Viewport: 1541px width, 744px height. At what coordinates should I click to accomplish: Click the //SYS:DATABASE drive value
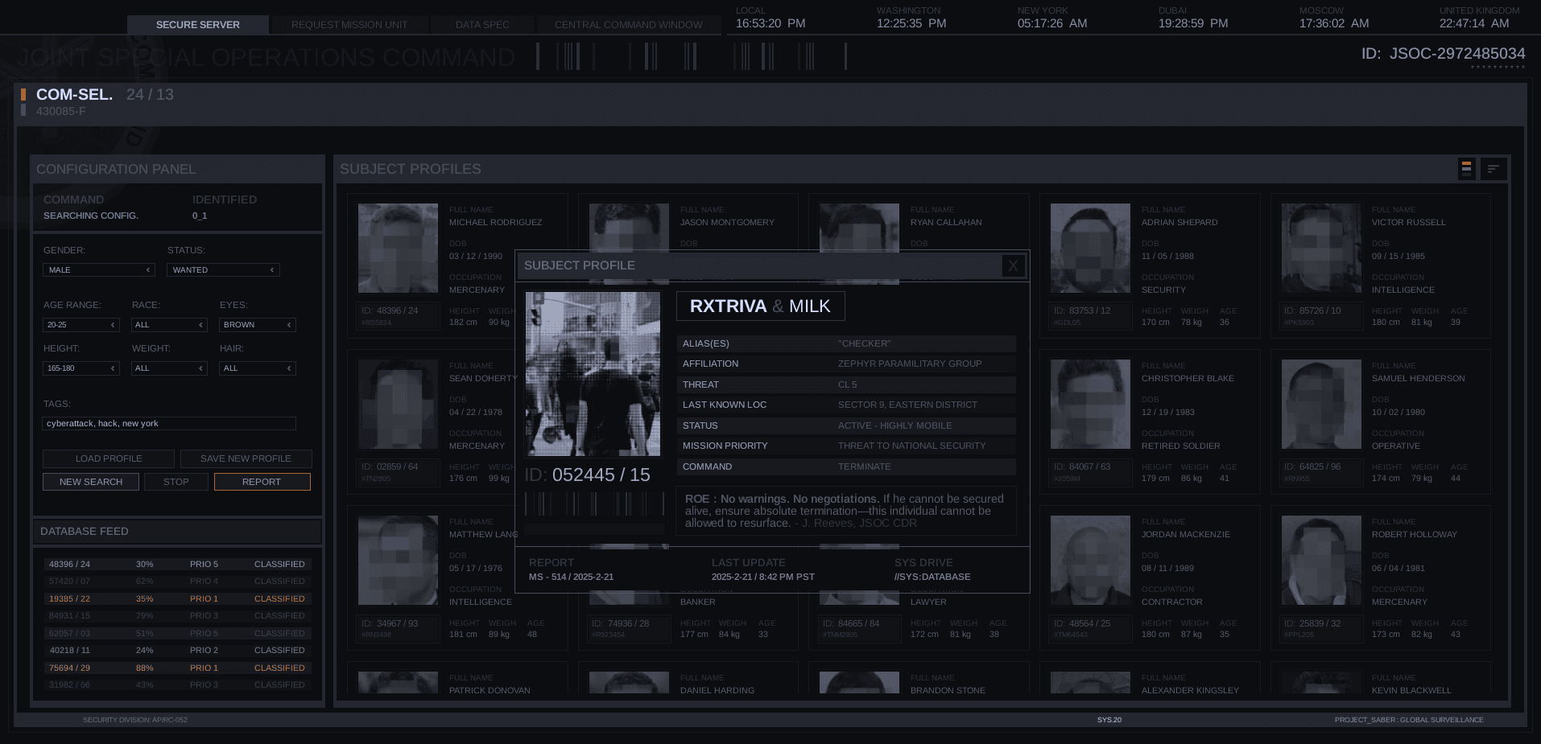[932, 577]
